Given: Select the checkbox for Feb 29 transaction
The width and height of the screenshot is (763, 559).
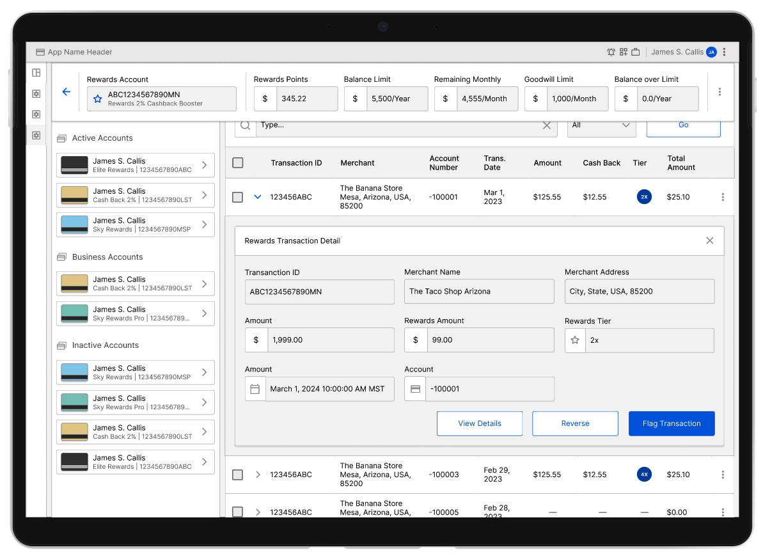Looking at the screenshot, I should coord(238,475).
